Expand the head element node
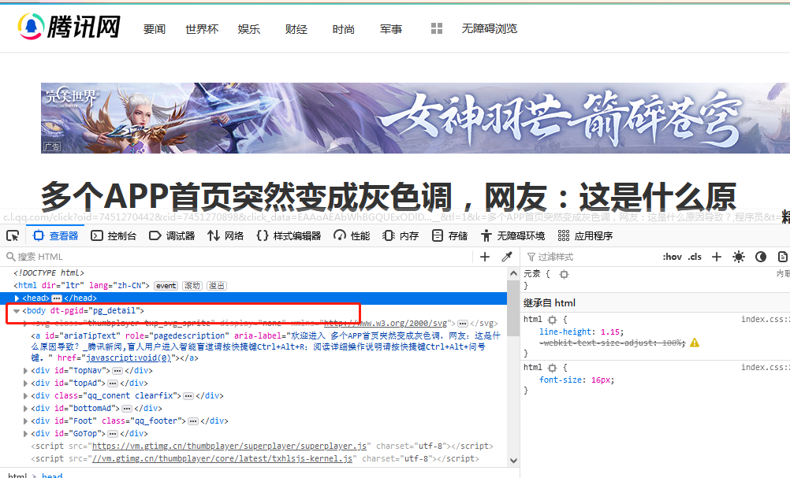This screenshot has width=790, height=478. pyautogui.click(x=17, y=298)
